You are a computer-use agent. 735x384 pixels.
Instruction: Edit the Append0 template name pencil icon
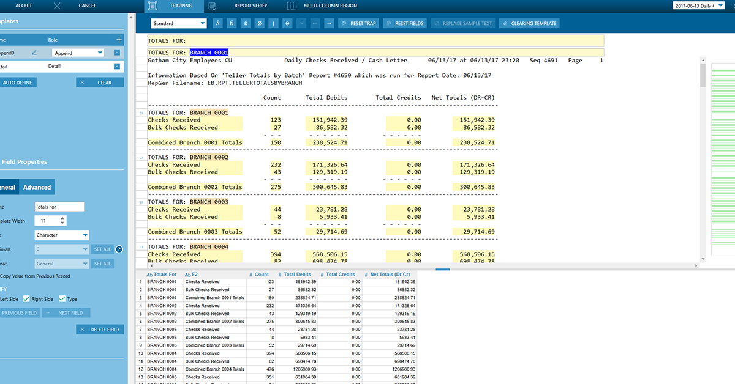(34, 53)
